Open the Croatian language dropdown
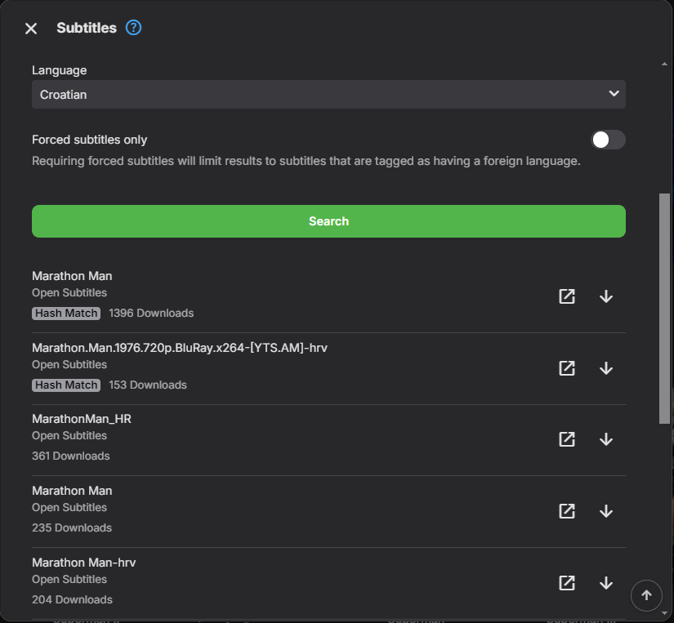The image size is (674, 623). [328, 94]
